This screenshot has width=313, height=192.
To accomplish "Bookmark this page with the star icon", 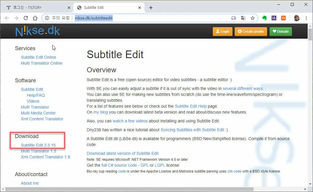I will [x=253, y=18].
